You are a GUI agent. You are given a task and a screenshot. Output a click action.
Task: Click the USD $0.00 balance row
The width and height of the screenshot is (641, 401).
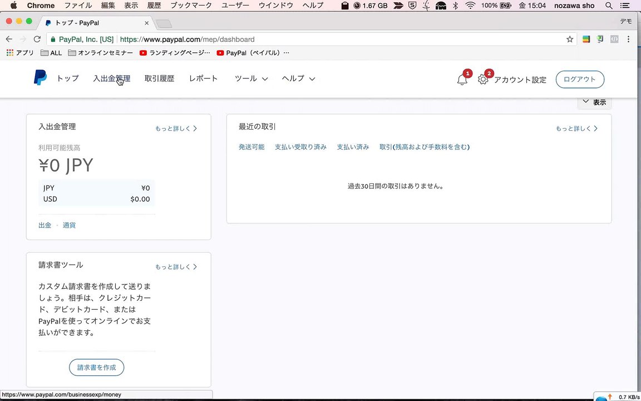[96, 199]
